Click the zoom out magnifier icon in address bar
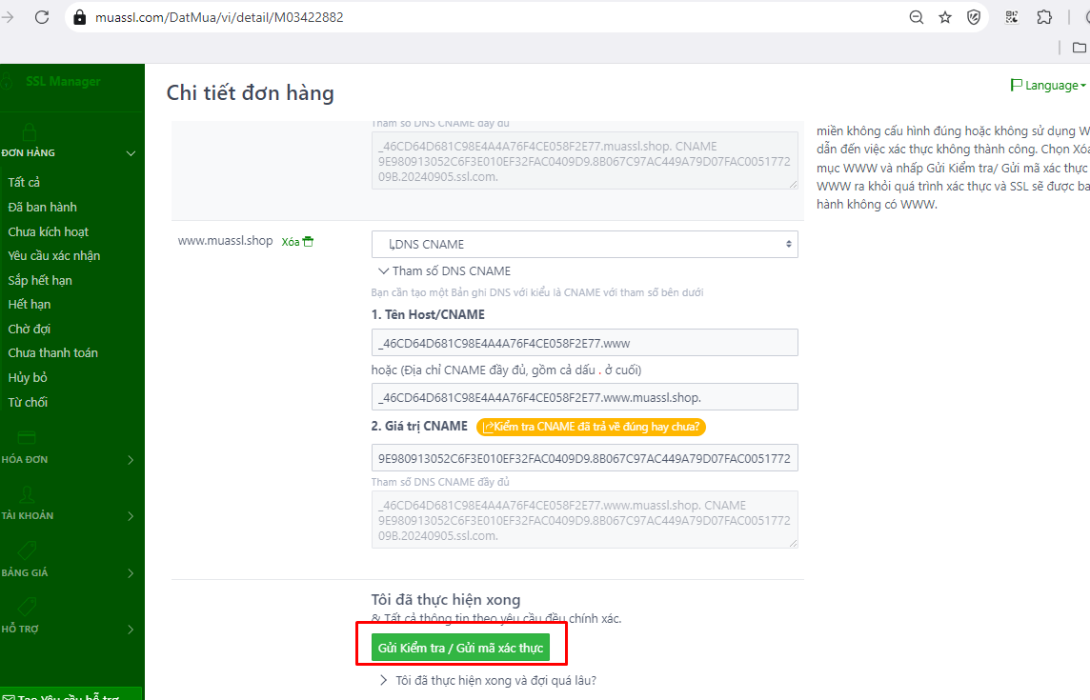 coord(916,17)
